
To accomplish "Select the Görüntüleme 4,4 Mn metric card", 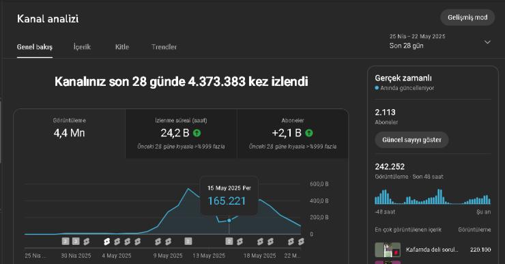I will [69, 133].
